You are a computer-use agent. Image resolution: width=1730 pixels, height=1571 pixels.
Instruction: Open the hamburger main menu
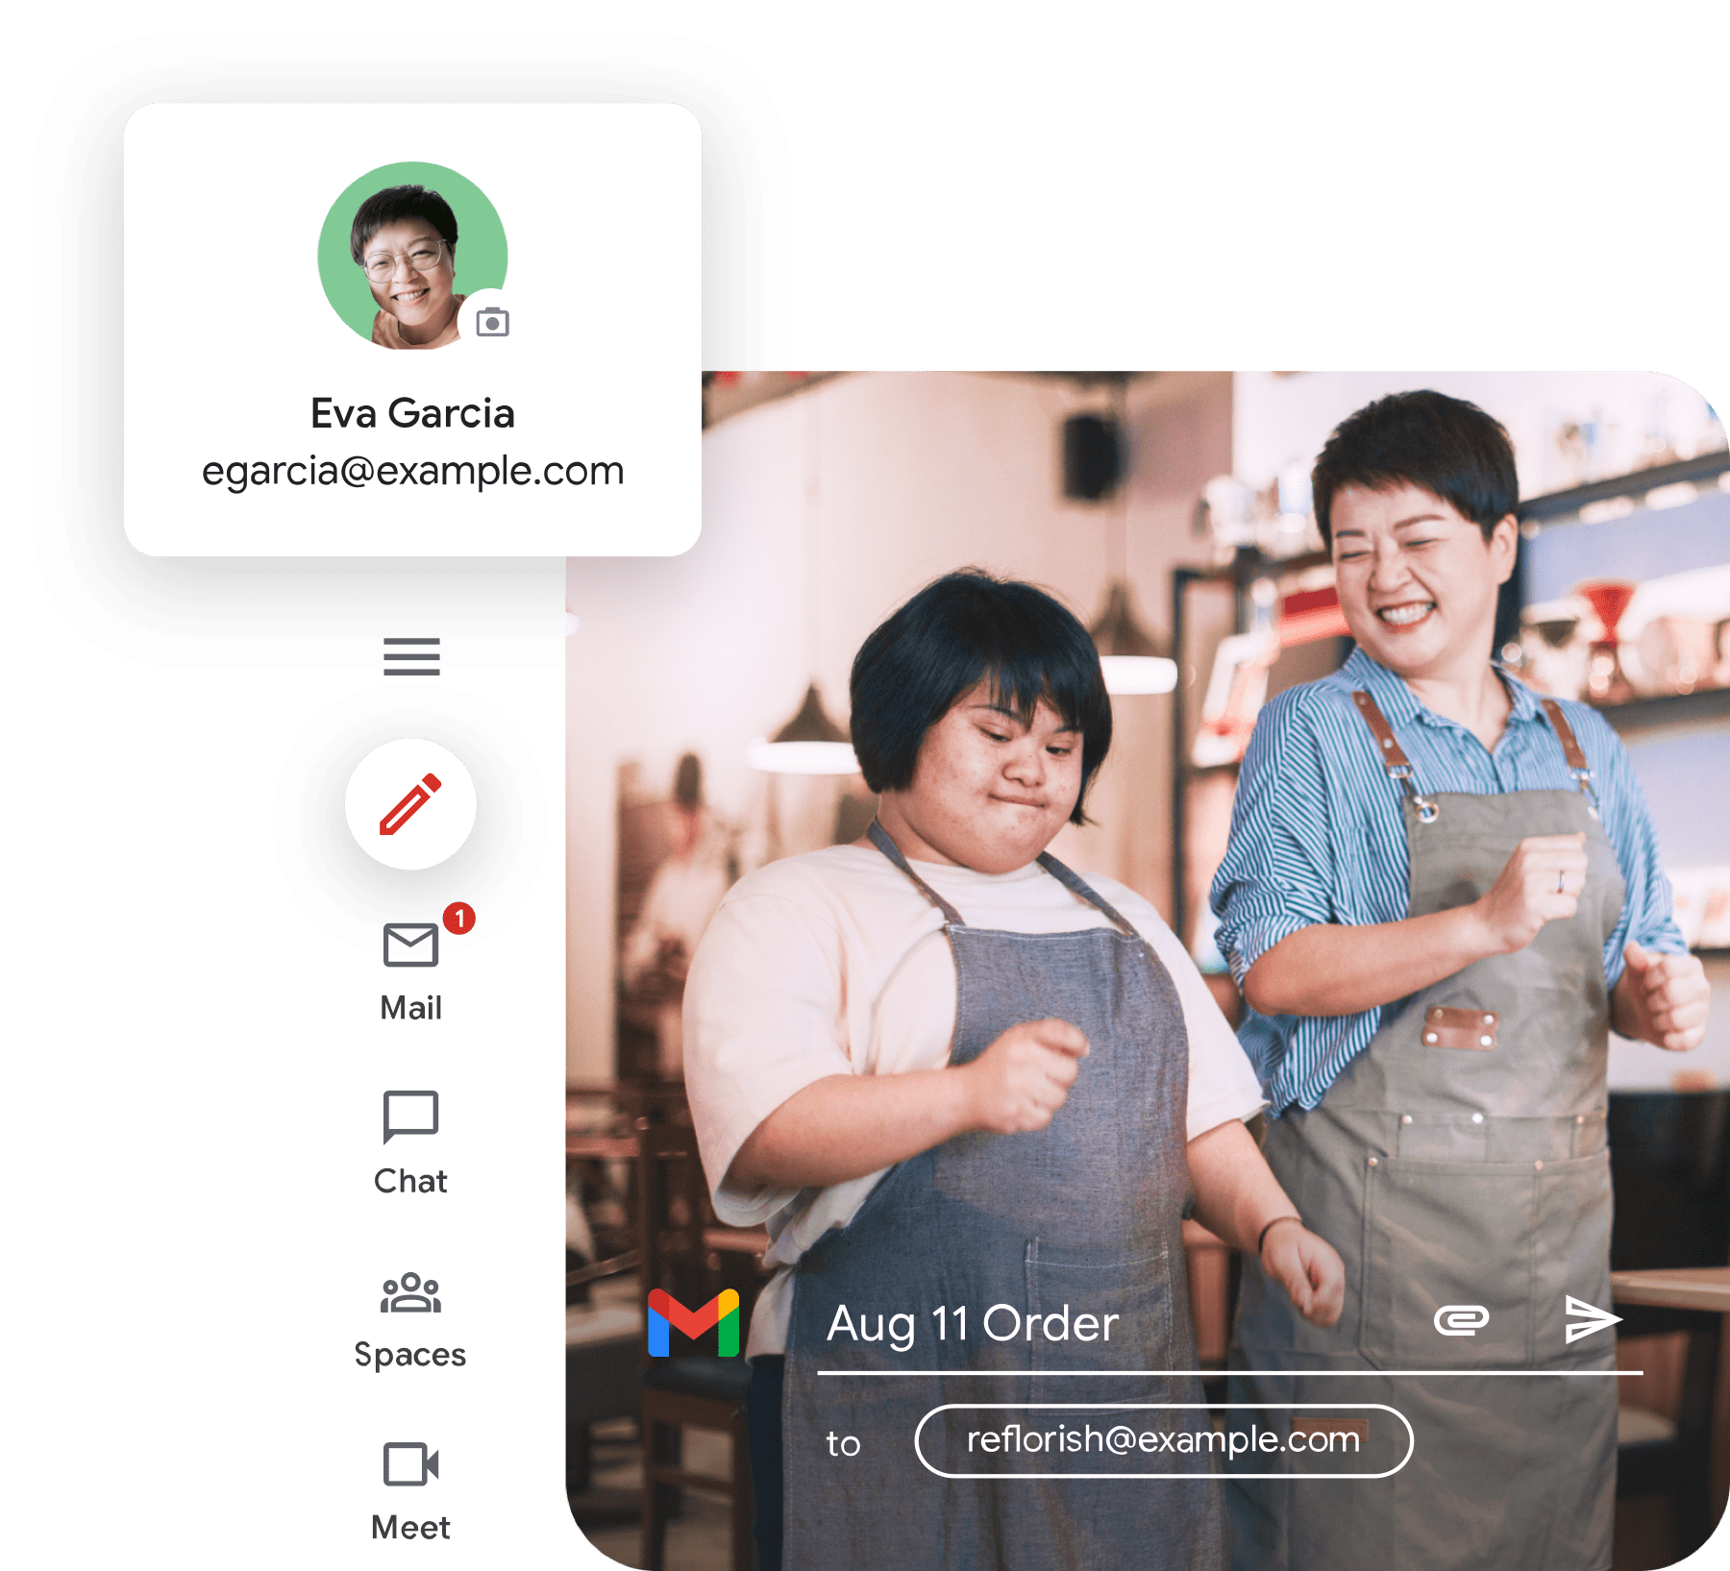click(411, 657)
